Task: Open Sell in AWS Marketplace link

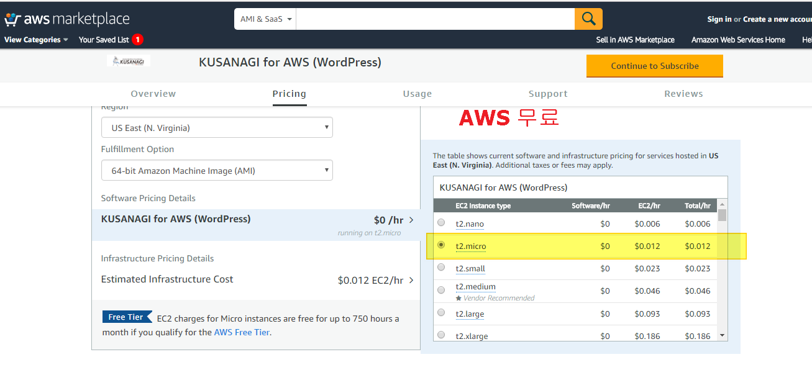Action: point(635,40)
